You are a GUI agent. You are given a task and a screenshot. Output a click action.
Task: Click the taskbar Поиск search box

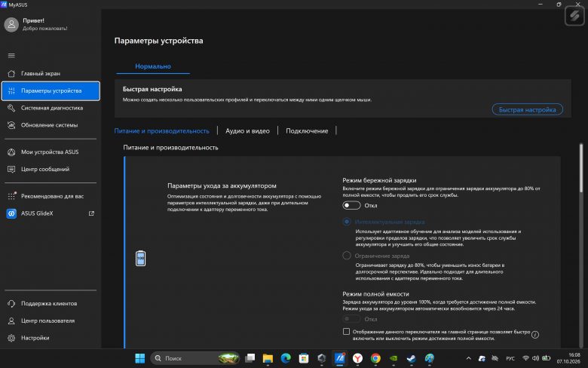[x=195, y=359]
